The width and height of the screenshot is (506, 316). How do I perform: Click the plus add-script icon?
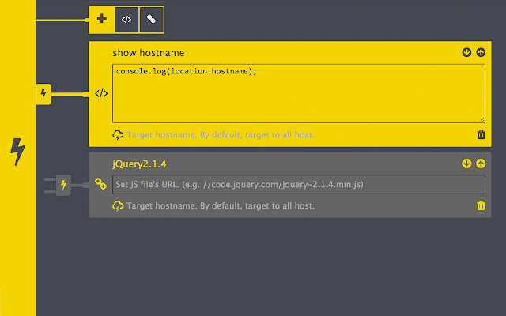click(101, 18)
